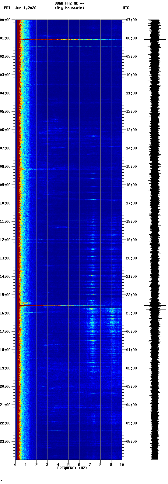168x484 pixels.
Task: Click the date 'Jun 1,2026'
Action: tap(26, 8)
